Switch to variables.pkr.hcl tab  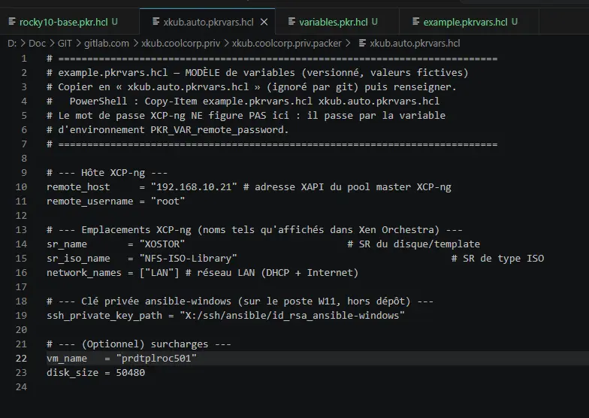[x=334, y=23]
